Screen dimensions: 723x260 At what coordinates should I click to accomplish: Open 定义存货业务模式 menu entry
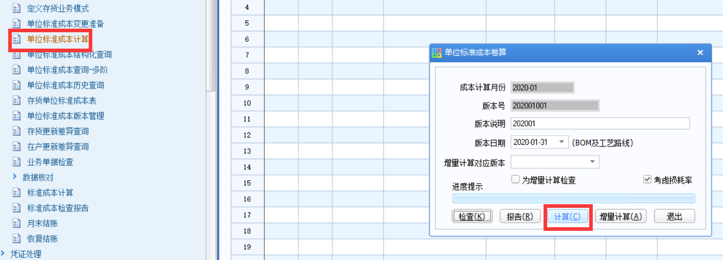[x=58, y=9]
